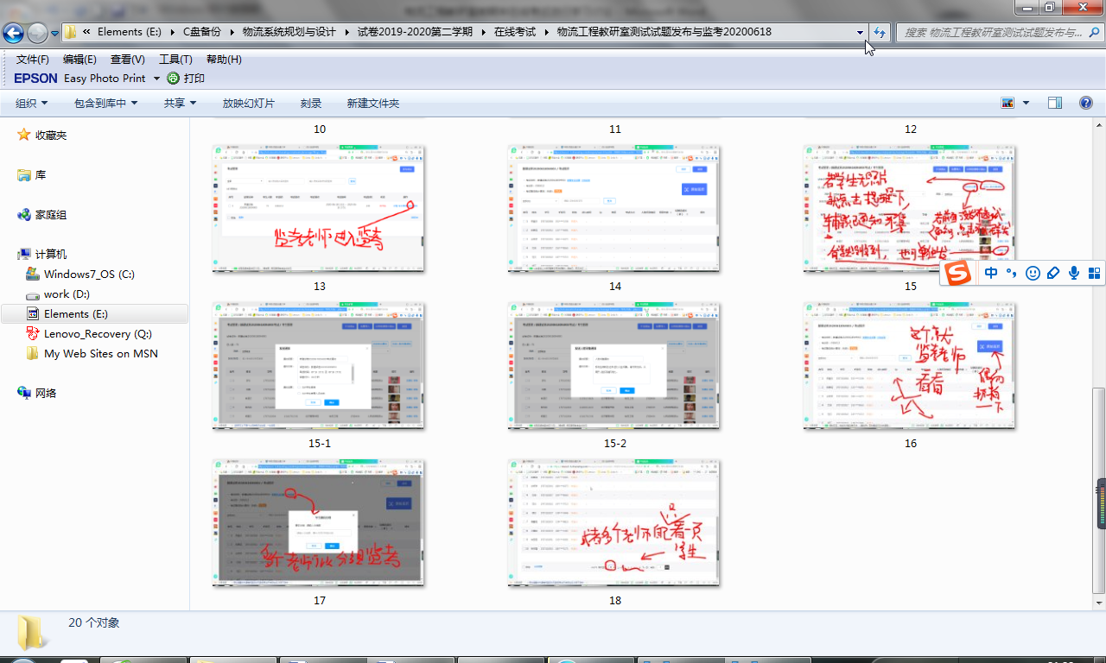Click 在线考试 in address path
This screenshot has width=1106, height=663.
pos(515,32)
